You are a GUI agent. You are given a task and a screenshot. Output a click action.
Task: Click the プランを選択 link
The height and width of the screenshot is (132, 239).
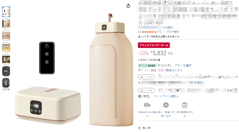tap(183, 65)
